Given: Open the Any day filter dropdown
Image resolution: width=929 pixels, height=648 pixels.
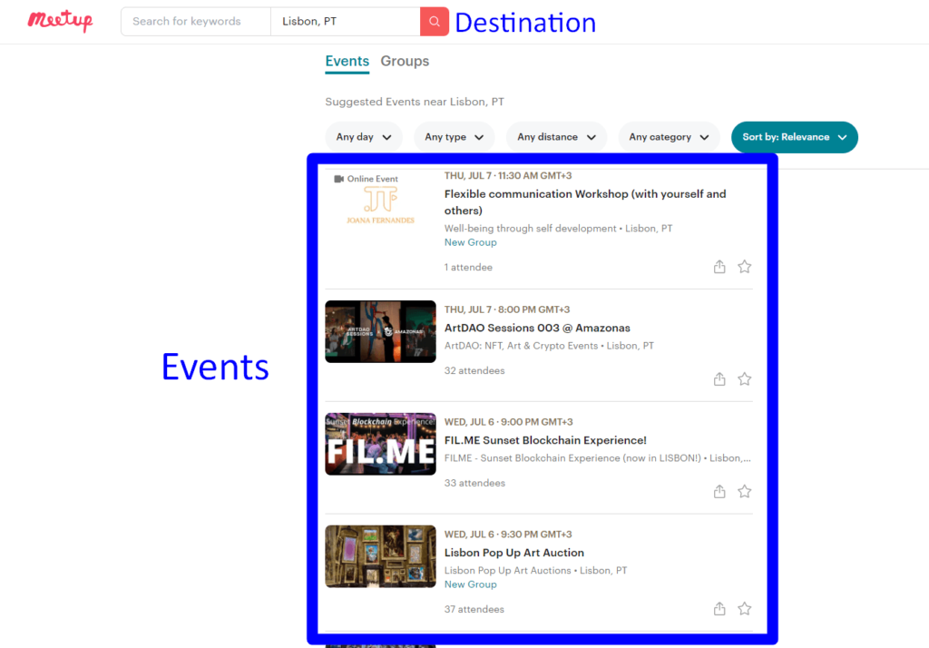Looking at the screenshot, I should tap(363, 137).
